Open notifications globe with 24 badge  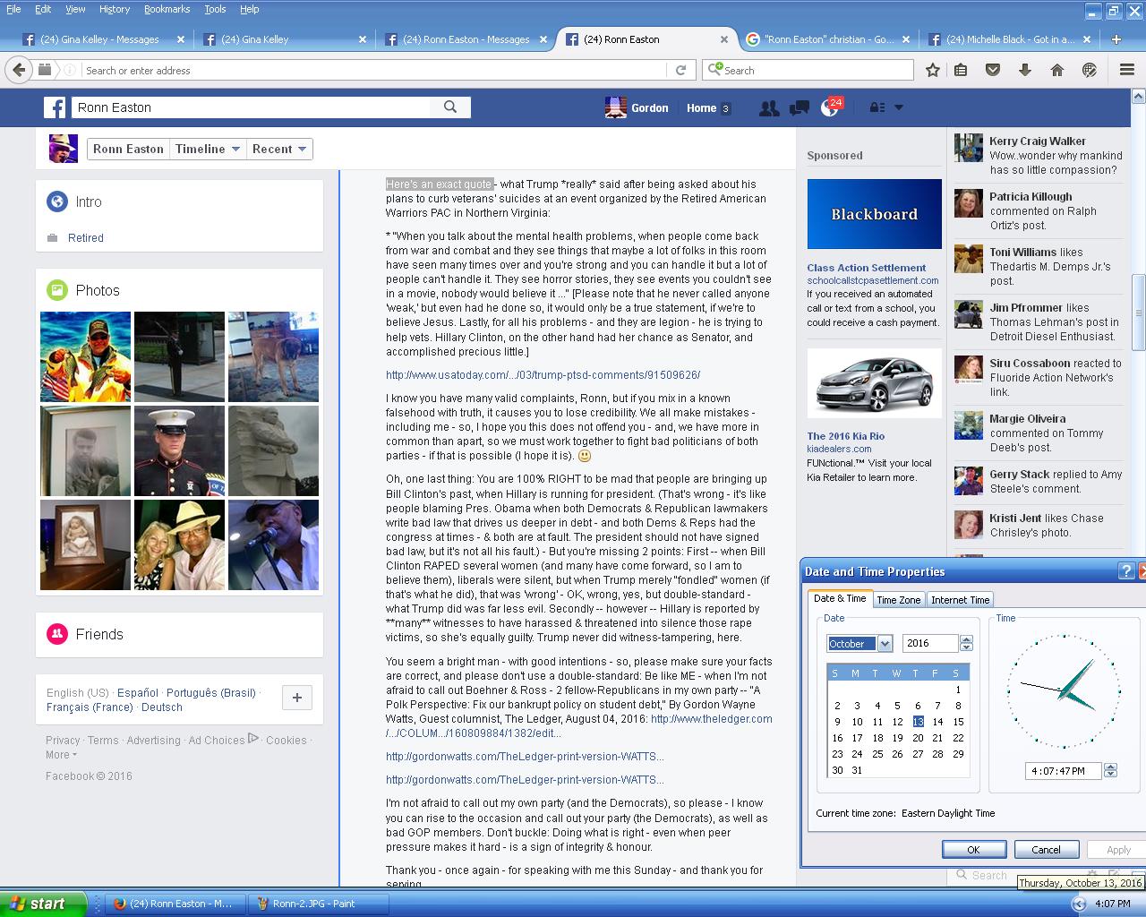click(830, 108)
